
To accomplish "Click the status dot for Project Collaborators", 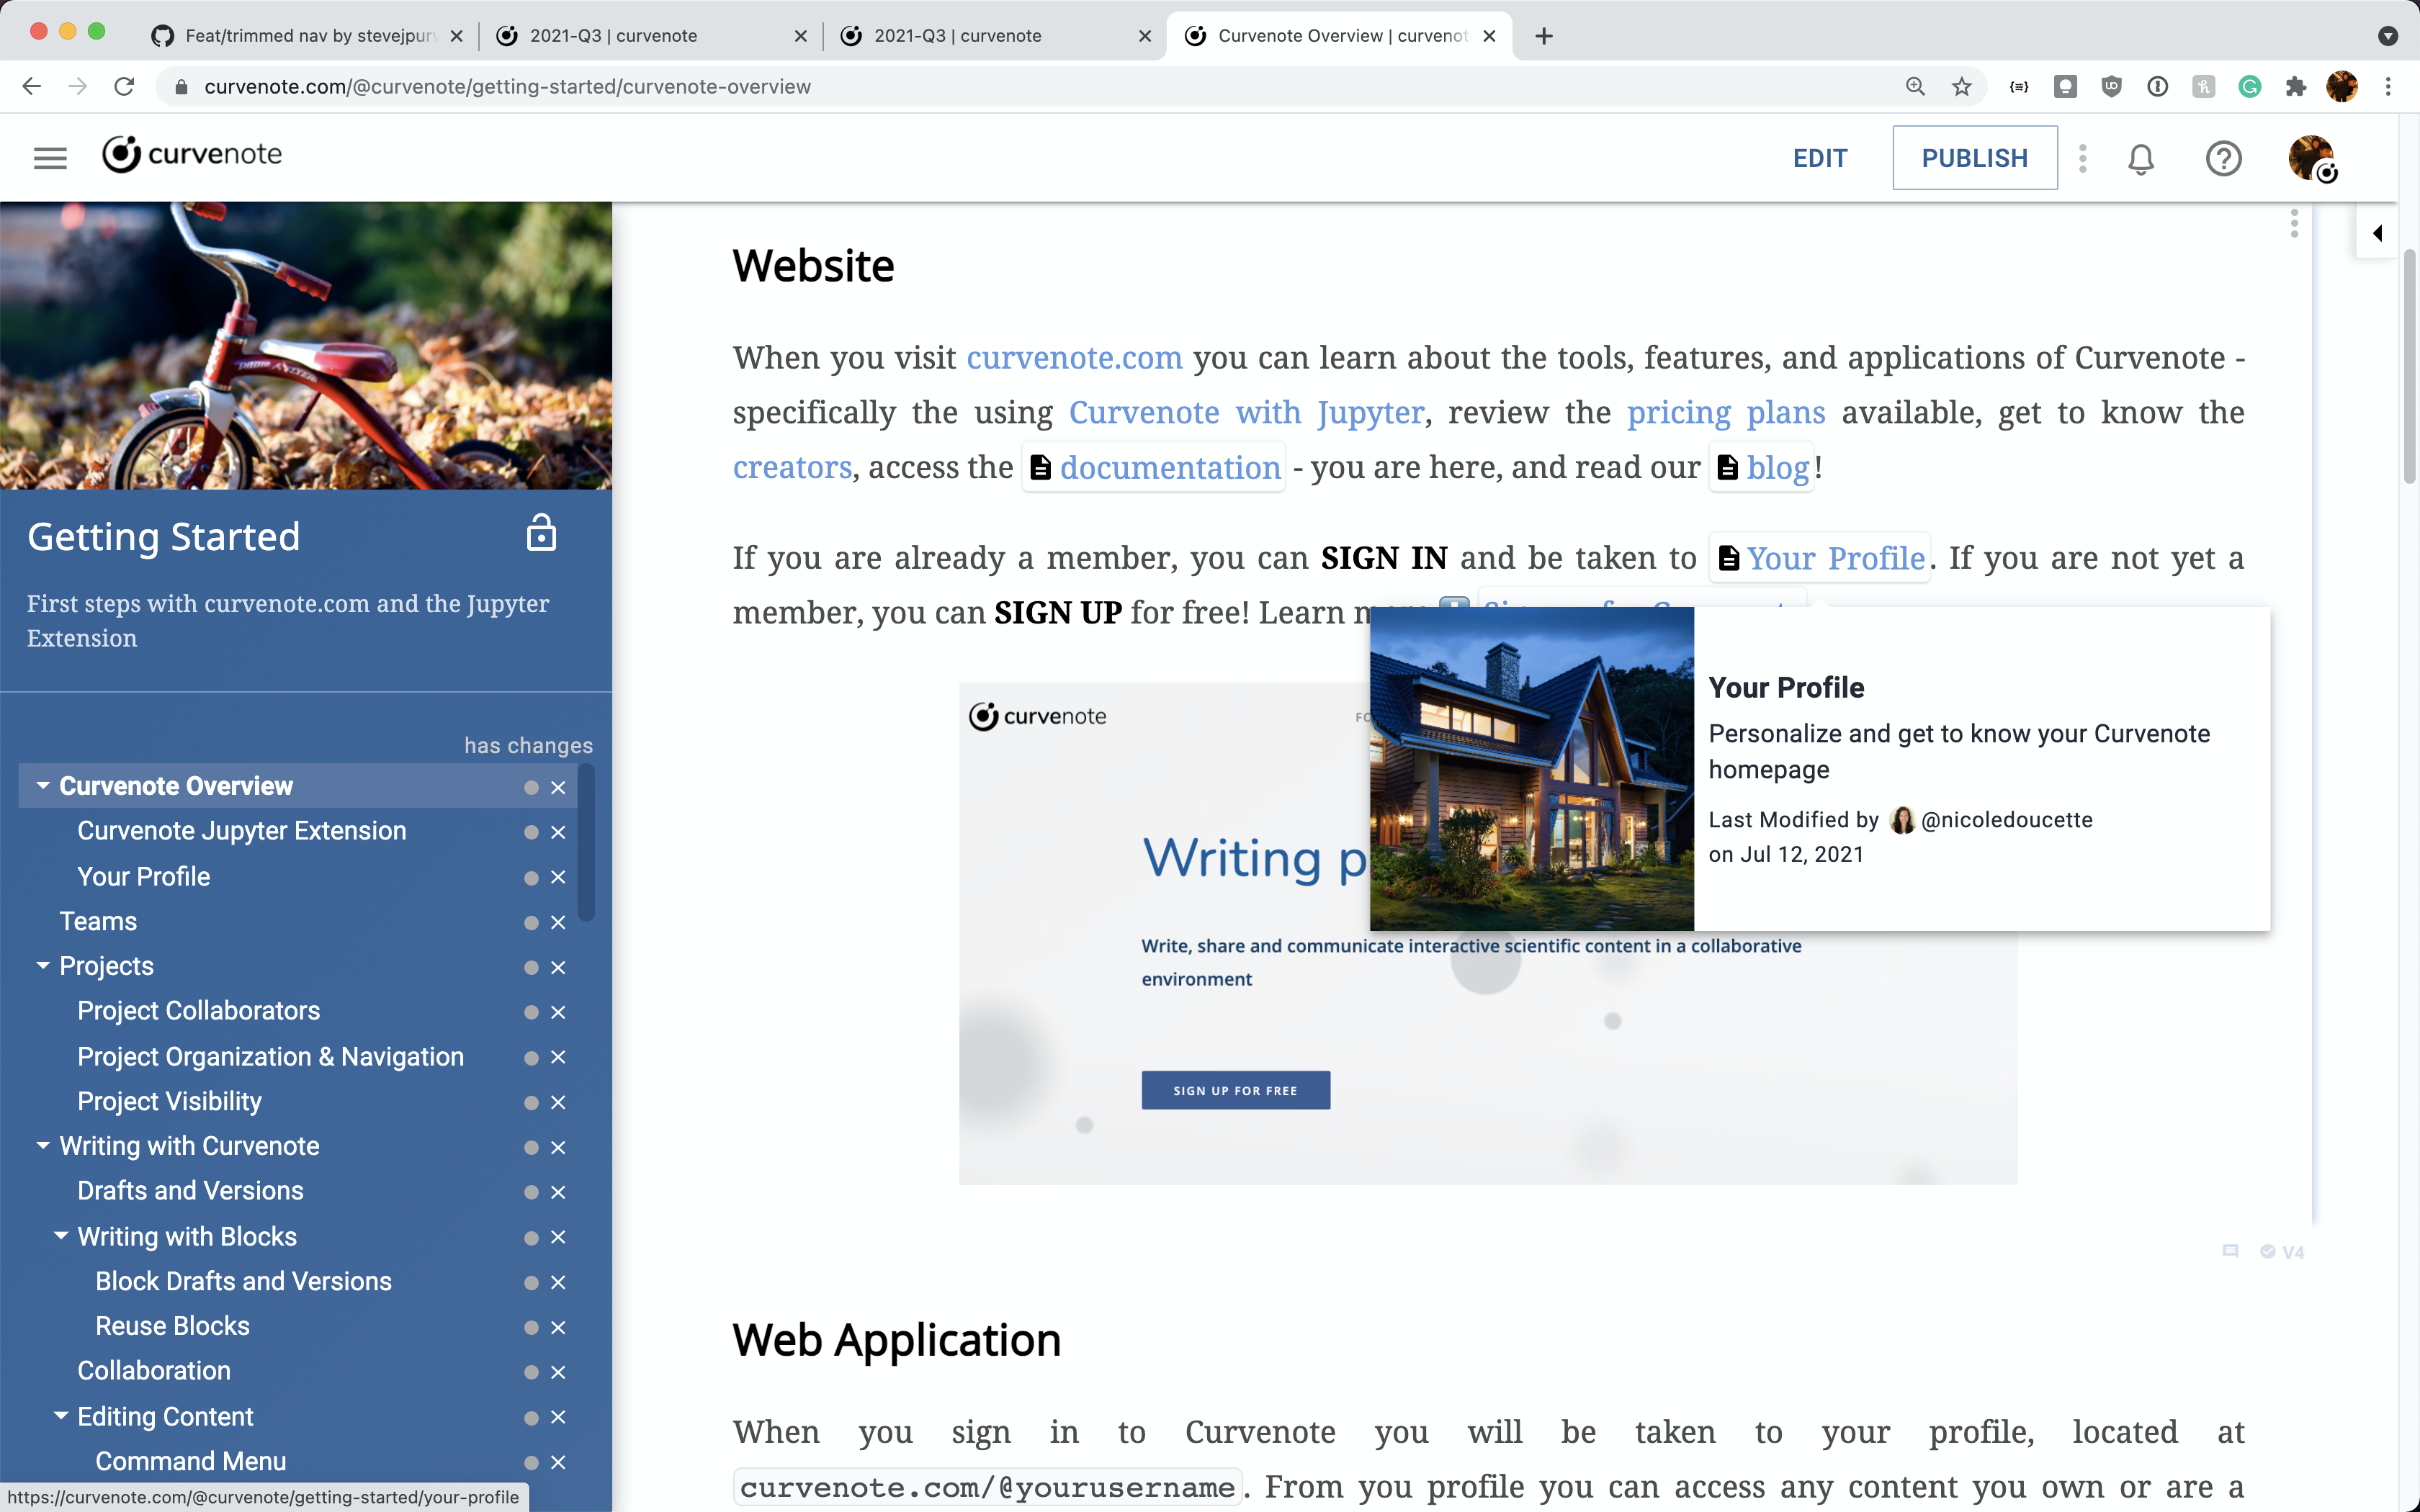I will click(531, 1012).
